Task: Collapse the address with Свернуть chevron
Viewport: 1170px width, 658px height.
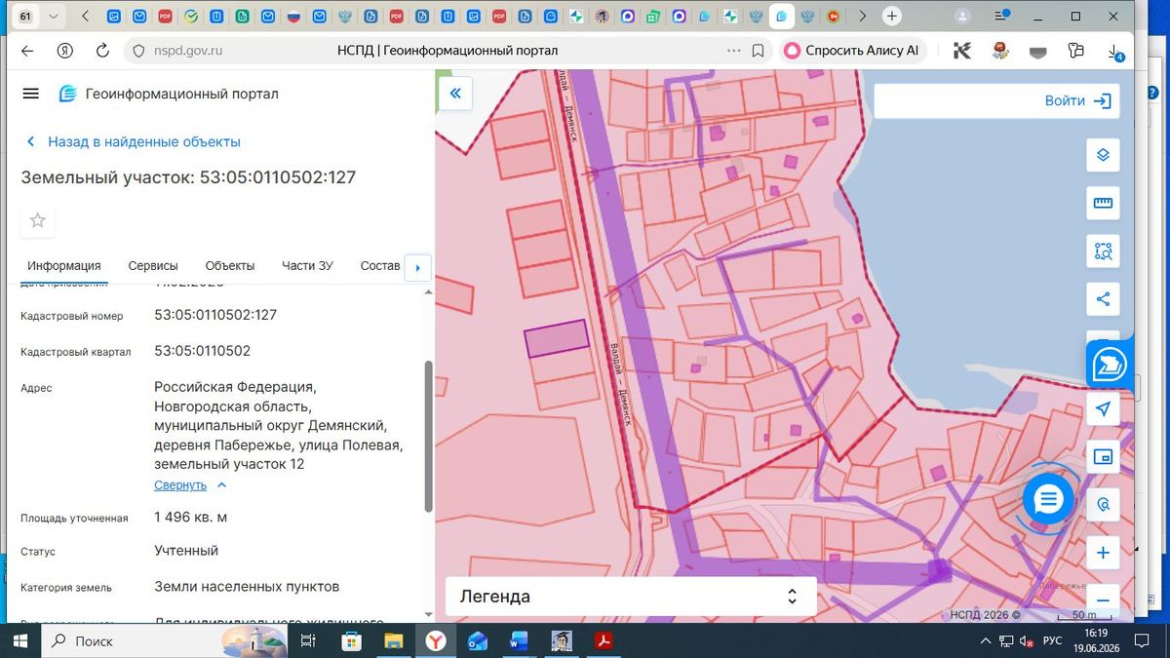Action: 221,484
